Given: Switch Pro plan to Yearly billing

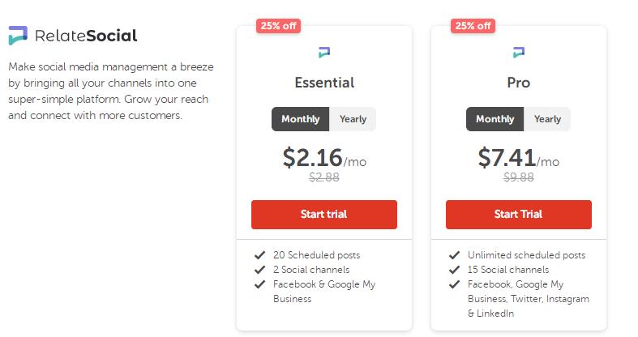Looking at the screenshot, I should click(547, 119).
